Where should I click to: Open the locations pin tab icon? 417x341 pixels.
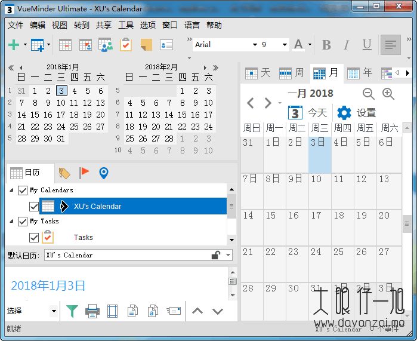(x=104, y=173)
